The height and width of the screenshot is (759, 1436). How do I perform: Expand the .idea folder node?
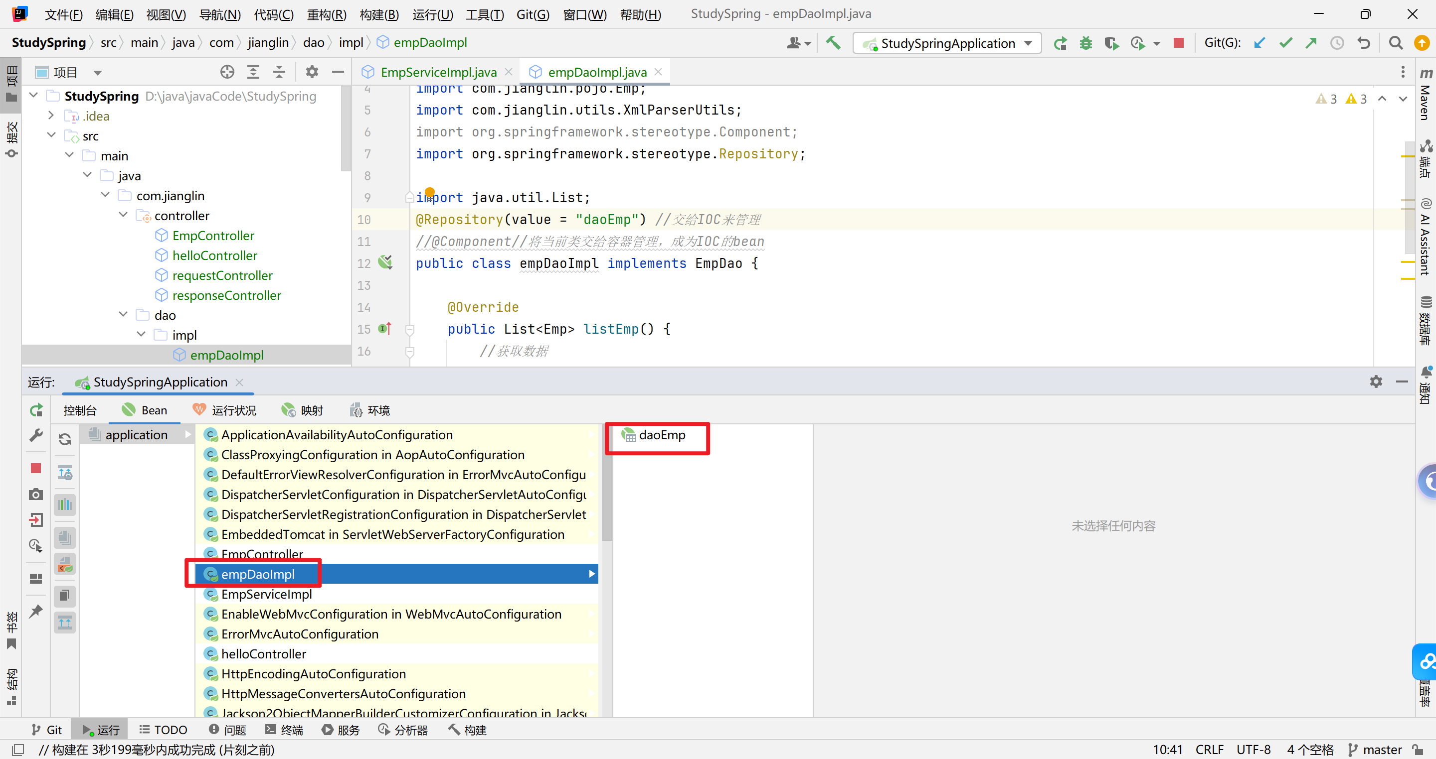[x=51, y=116]
